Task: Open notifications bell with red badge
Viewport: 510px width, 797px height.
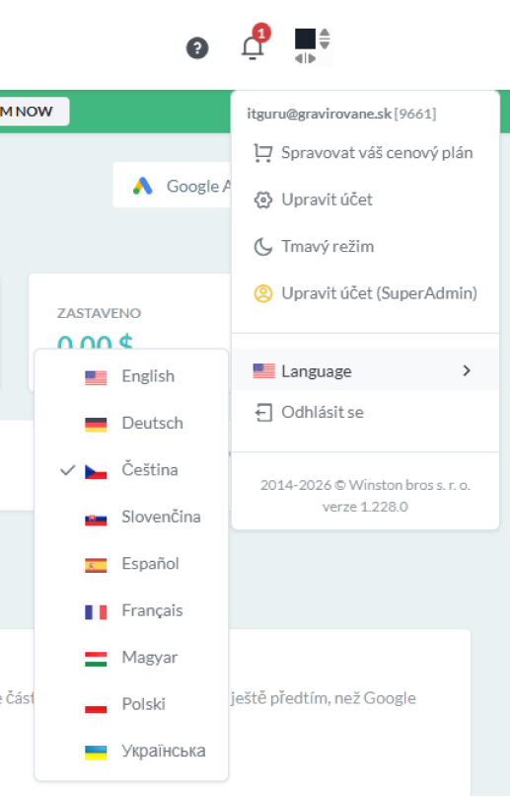Action: [x=255, y=43]
